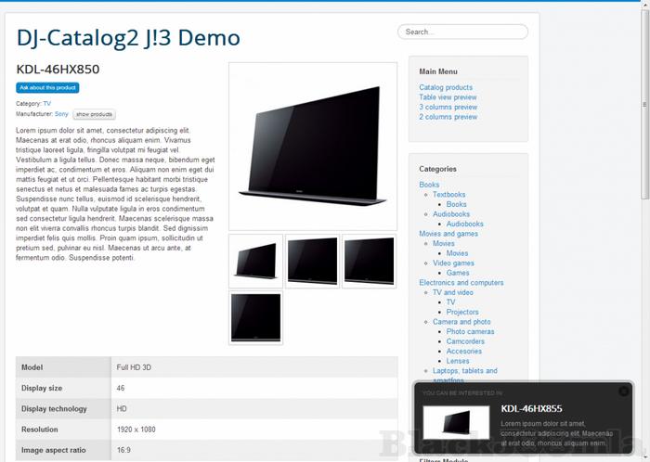
Task: Select the second TV thumbnail in the gallery
Action: (x=312, y=260)
